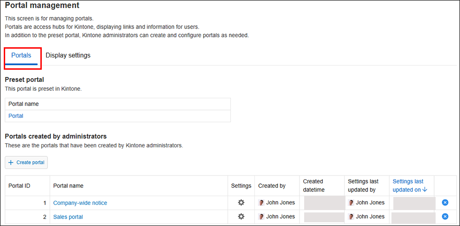
Task: Open settings gear for Company-wide notice
Action: pos(241,203)
